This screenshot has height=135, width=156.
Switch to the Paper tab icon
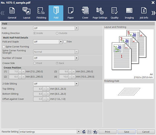(x=71, y=10)
